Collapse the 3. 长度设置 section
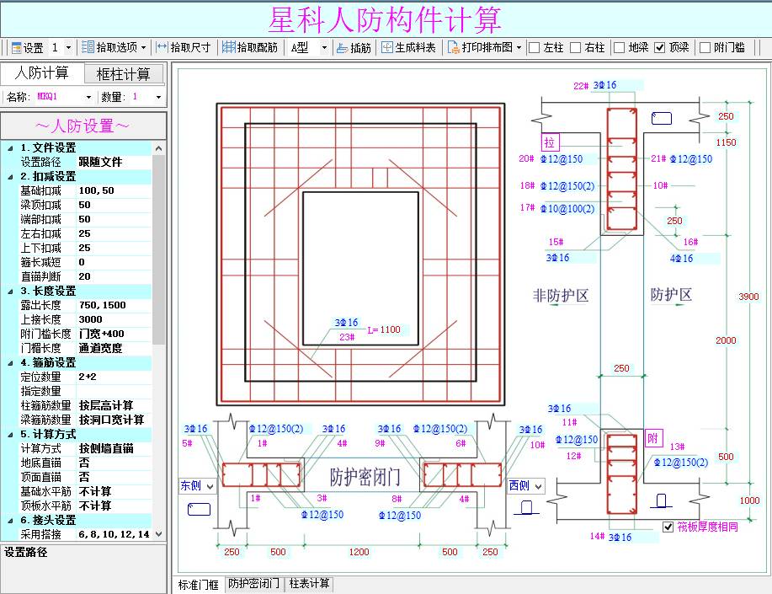This screenshot has height=594, width=772. pyautogui.click(x=10, y=291)
